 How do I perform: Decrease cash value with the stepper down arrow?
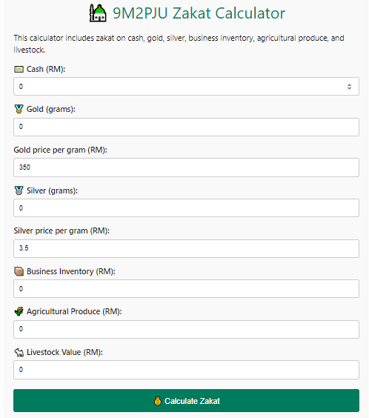point(349,88)
